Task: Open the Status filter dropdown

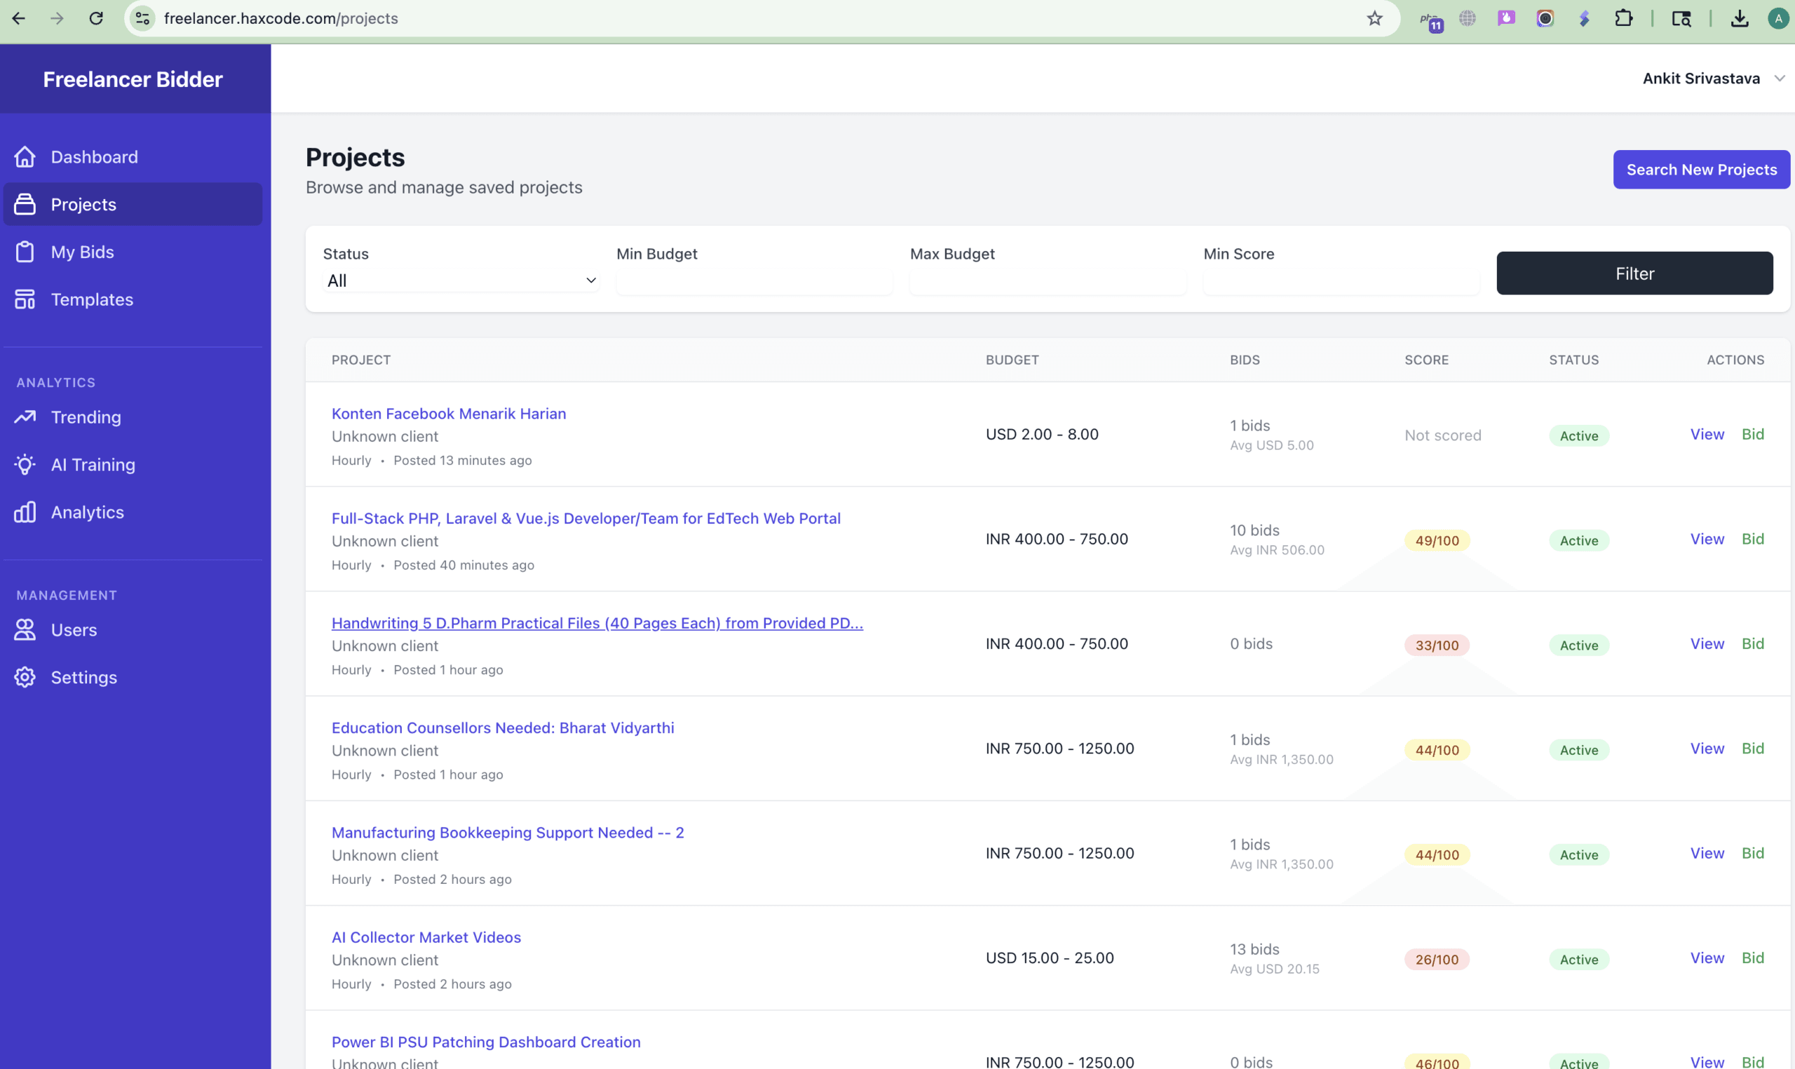Action: (x=459, y=280)
